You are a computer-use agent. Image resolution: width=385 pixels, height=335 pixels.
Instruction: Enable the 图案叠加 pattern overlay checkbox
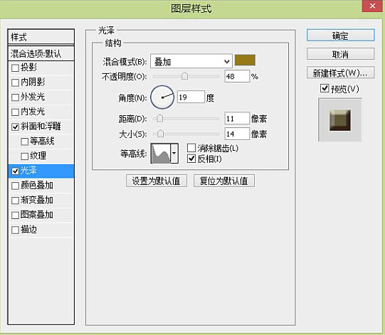[x=15, y=215]
